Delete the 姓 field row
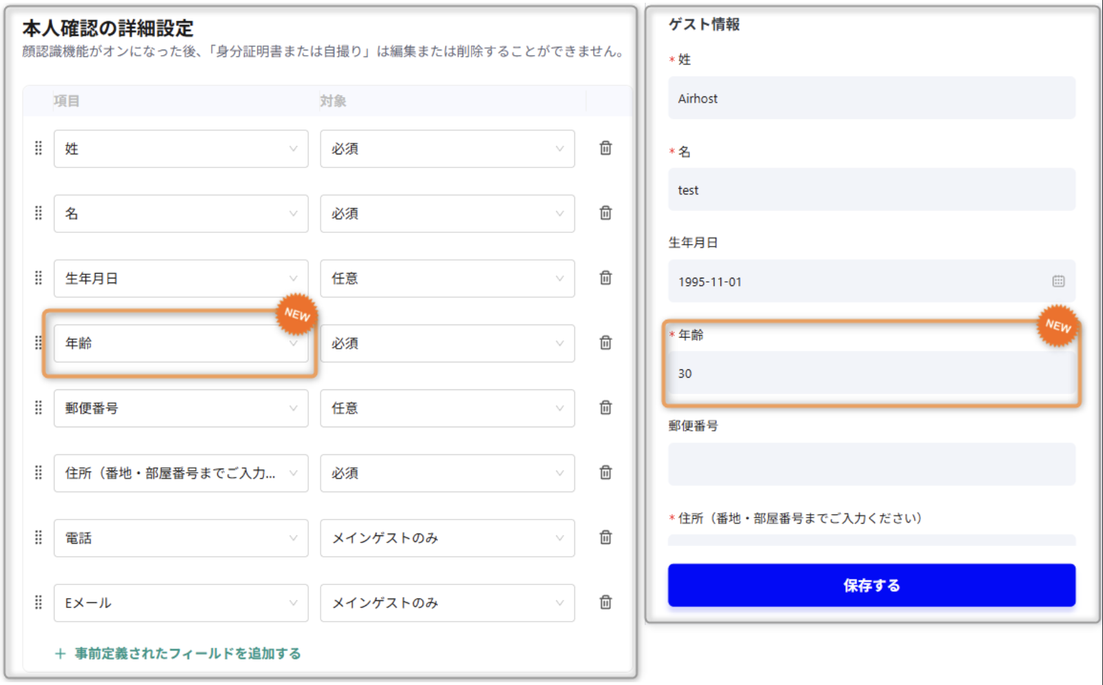This screenshot has width=1103, height=685. 605,148
